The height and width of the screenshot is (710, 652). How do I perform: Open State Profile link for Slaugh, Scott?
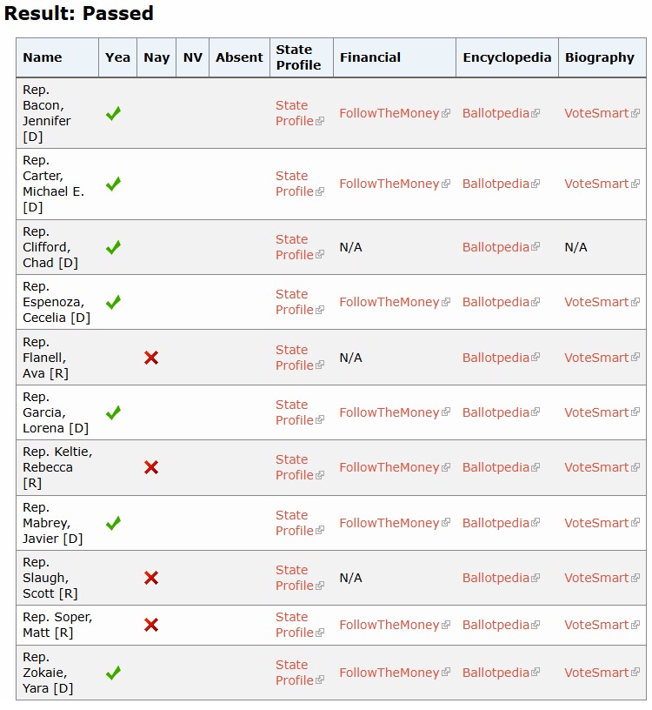300,578
